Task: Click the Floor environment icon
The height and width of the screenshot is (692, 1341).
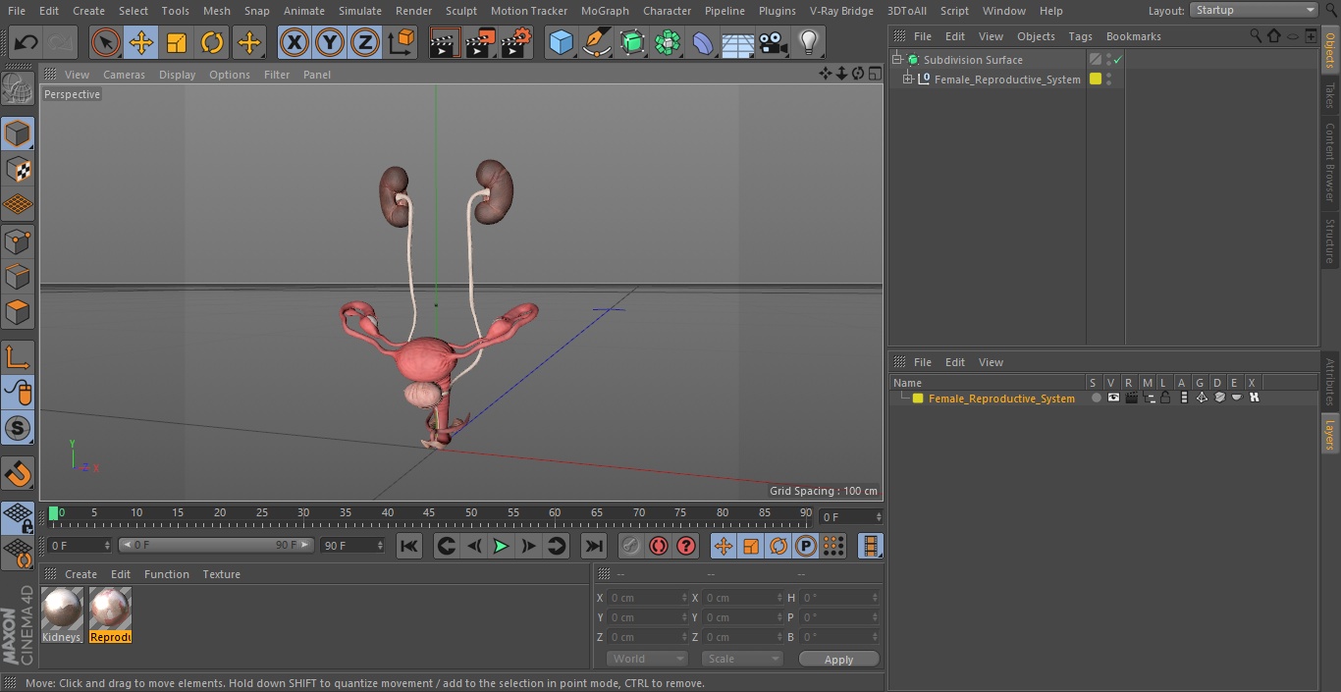Action: coord(738,42)
